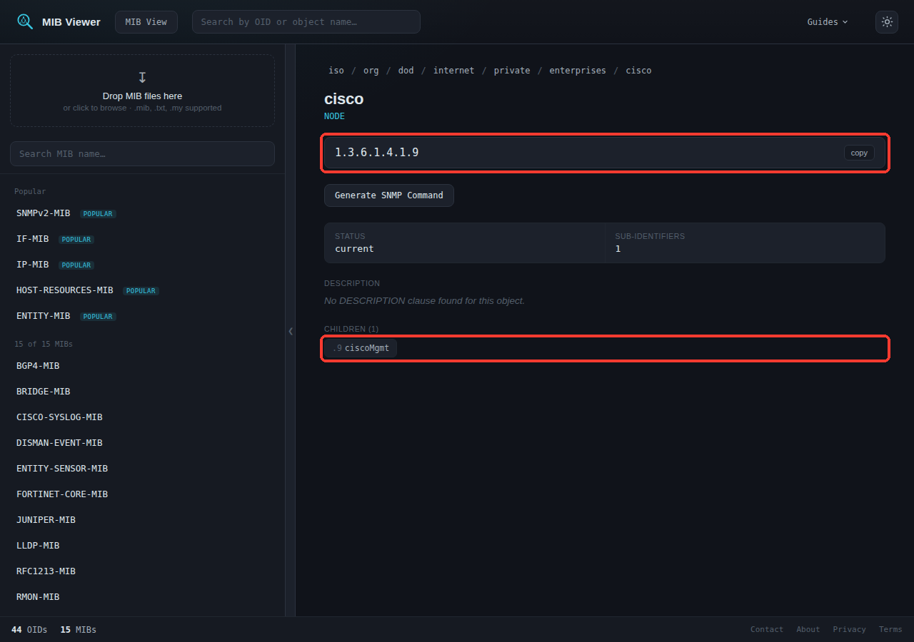
Task: Click the NODE type label
Action: coord(334,116)
